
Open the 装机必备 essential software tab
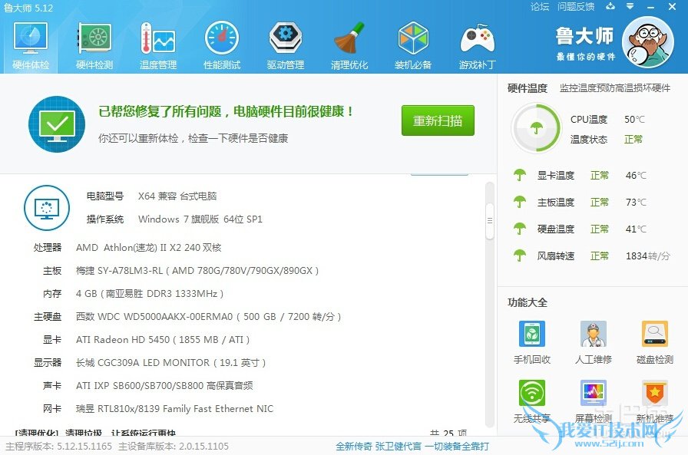click(x=413, y=46)
